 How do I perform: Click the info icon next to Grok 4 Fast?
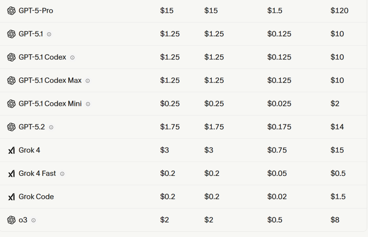coord(62,174)
